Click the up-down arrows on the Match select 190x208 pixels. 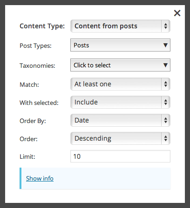pos(166,84)
